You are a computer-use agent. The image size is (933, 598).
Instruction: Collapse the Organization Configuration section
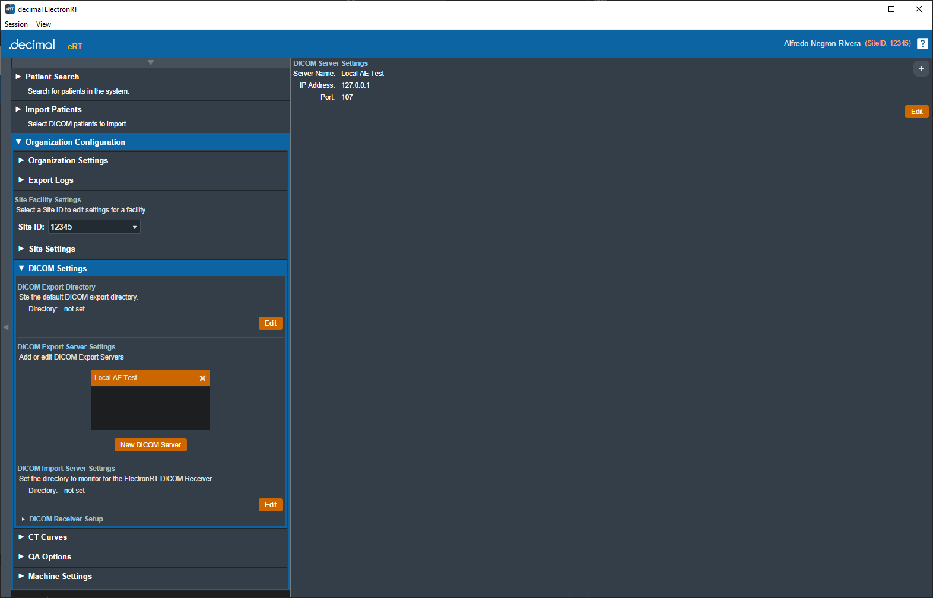pyautogui.click(x=75, y=142)
